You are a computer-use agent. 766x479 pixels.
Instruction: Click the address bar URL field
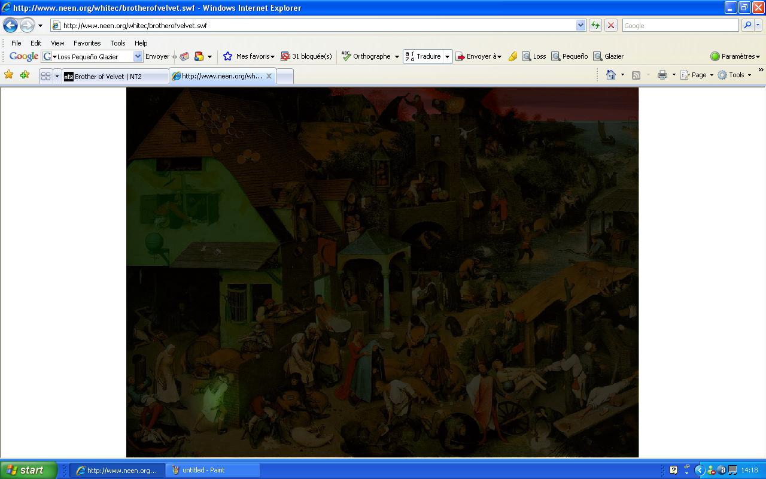pyautogui.click(x=312, y=26)
